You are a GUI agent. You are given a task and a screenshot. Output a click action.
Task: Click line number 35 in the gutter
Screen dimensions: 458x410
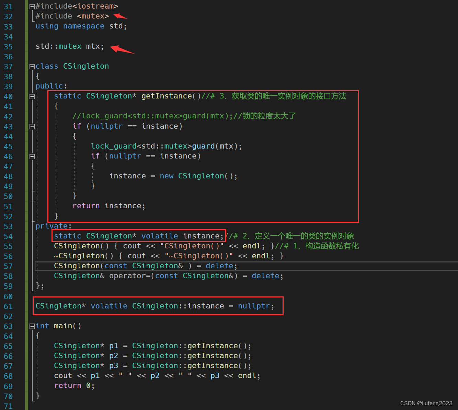click(8, 47)
